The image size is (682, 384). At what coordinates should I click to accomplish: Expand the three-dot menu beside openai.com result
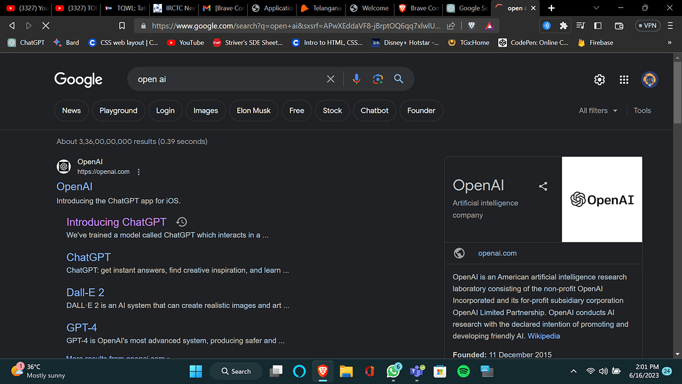[x=139, y=171]
